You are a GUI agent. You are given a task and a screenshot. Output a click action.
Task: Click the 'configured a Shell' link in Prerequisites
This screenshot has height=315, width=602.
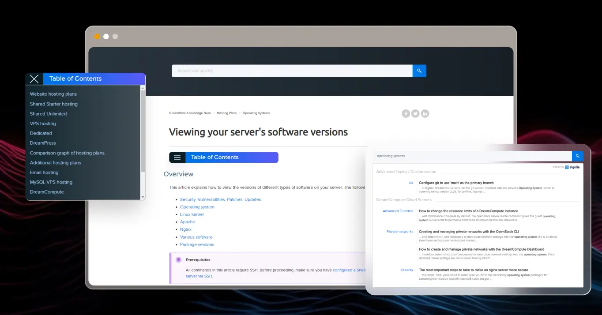point(350,270)
